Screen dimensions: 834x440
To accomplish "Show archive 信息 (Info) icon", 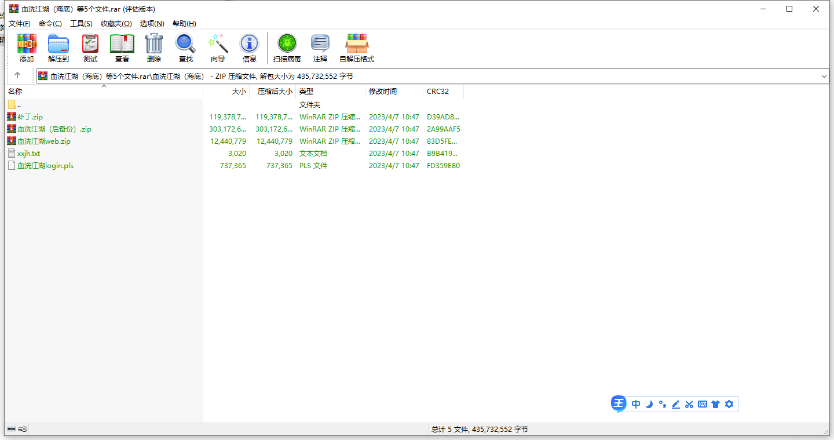I will point(250,48).
